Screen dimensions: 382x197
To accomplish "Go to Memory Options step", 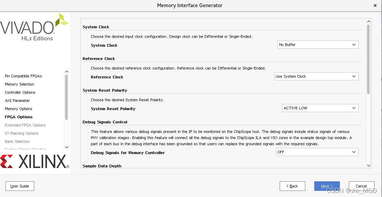I will (x=18, y=109).
